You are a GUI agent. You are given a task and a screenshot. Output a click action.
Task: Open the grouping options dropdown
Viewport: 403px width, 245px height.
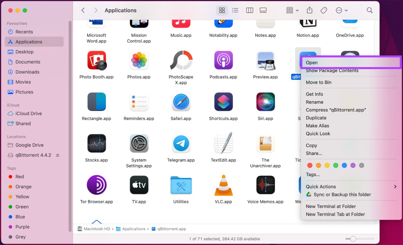click(x=292, y=10)
